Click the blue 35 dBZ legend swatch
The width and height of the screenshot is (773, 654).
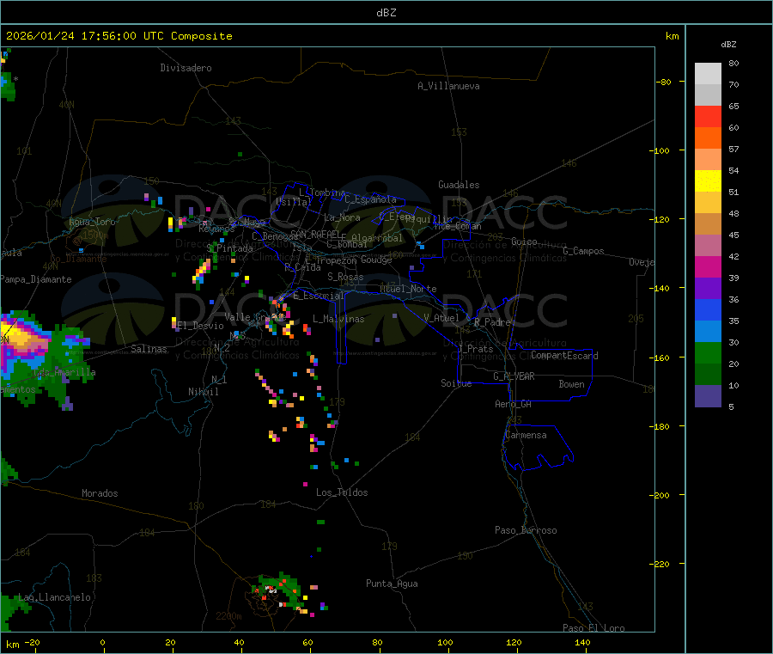(x=708, y=309)
